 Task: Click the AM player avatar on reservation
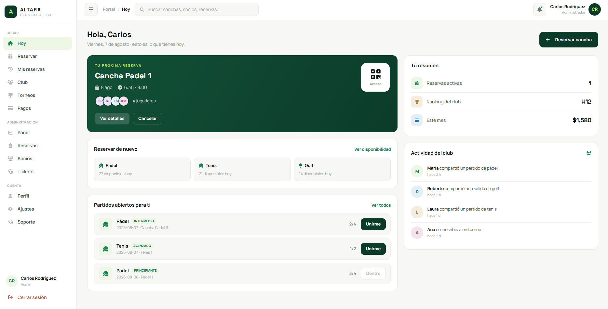coord(124,101)
